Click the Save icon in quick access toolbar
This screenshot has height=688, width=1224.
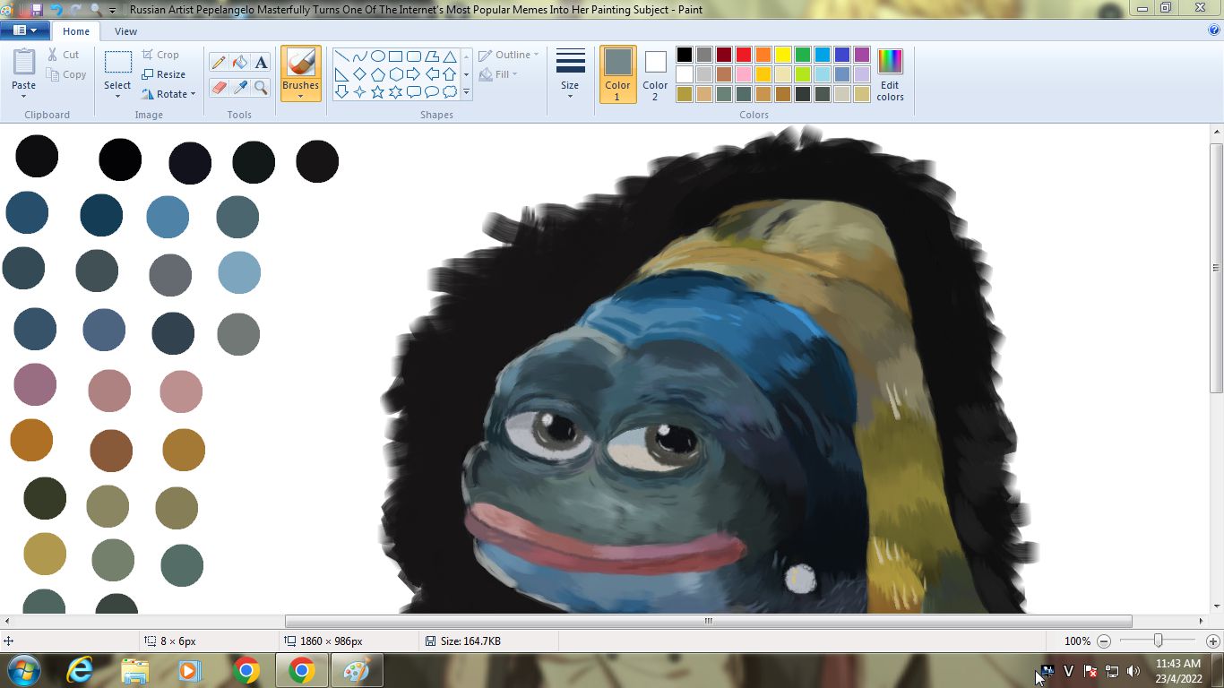37,10
